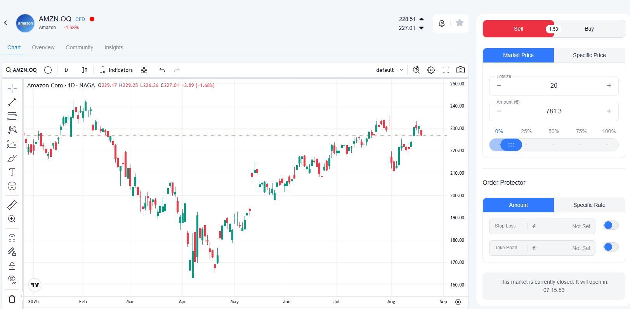
Task: Click the Buy button
Action: pyautogui.click(x=589, y=29)
